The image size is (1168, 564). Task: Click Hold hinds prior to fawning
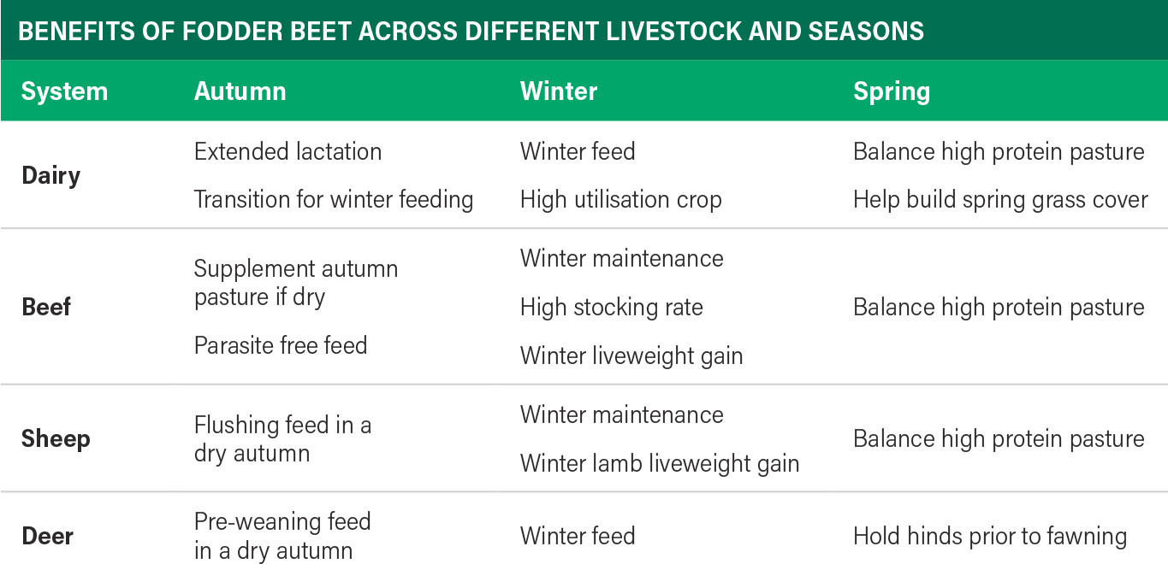(x=989, y=536)
